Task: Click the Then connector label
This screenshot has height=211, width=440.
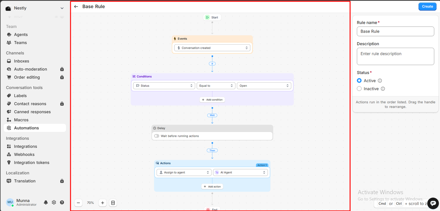Action: [x=212, y=150]
